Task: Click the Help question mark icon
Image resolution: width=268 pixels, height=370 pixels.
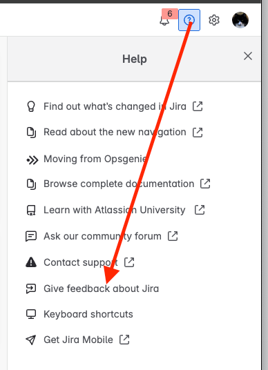Action: pos(189,20)
